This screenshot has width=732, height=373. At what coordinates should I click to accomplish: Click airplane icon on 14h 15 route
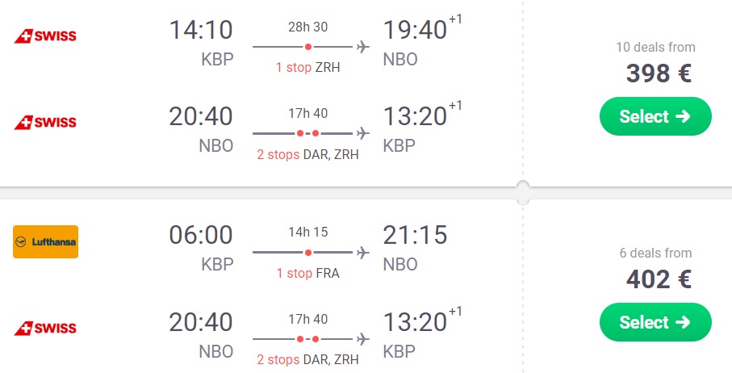point(362,253)
